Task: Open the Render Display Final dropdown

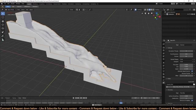Action: tap(187, 59)
